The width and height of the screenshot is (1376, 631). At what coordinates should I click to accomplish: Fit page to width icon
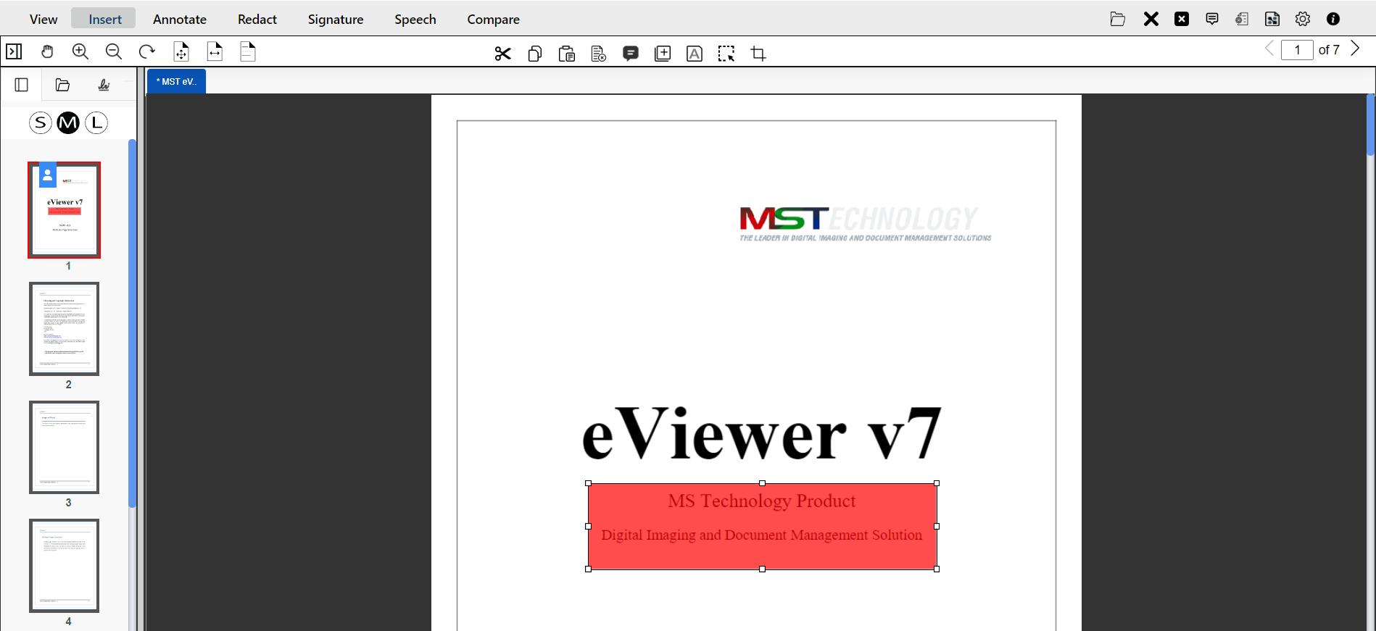[x=215, y=51]
